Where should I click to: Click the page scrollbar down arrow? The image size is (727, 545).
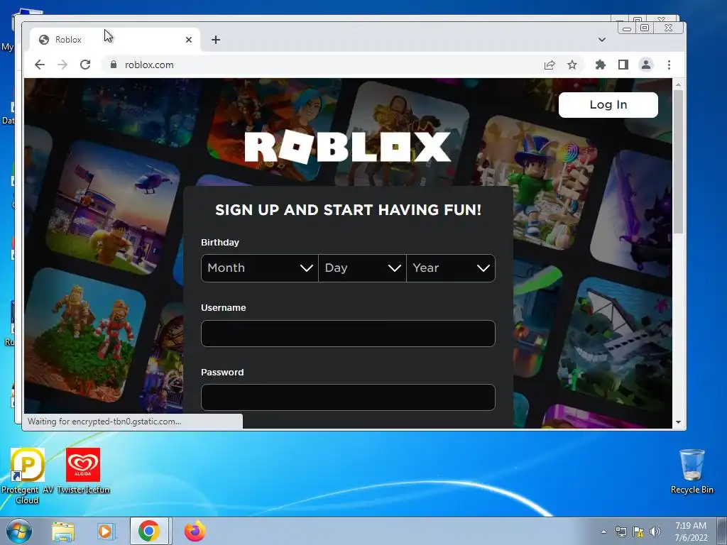tap(678, 422)
